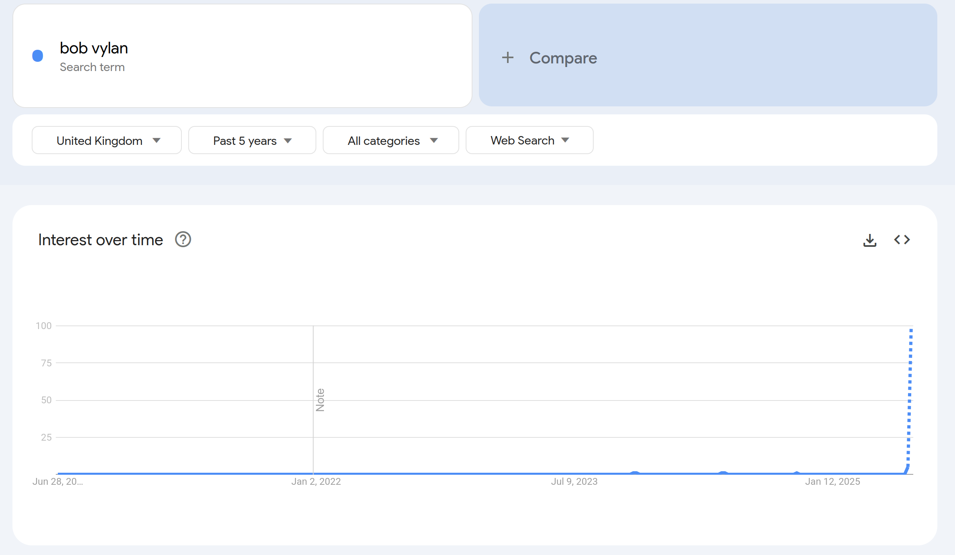
Task: Open the United Kingdom region dropdown
Action: (x=107, y=140)
